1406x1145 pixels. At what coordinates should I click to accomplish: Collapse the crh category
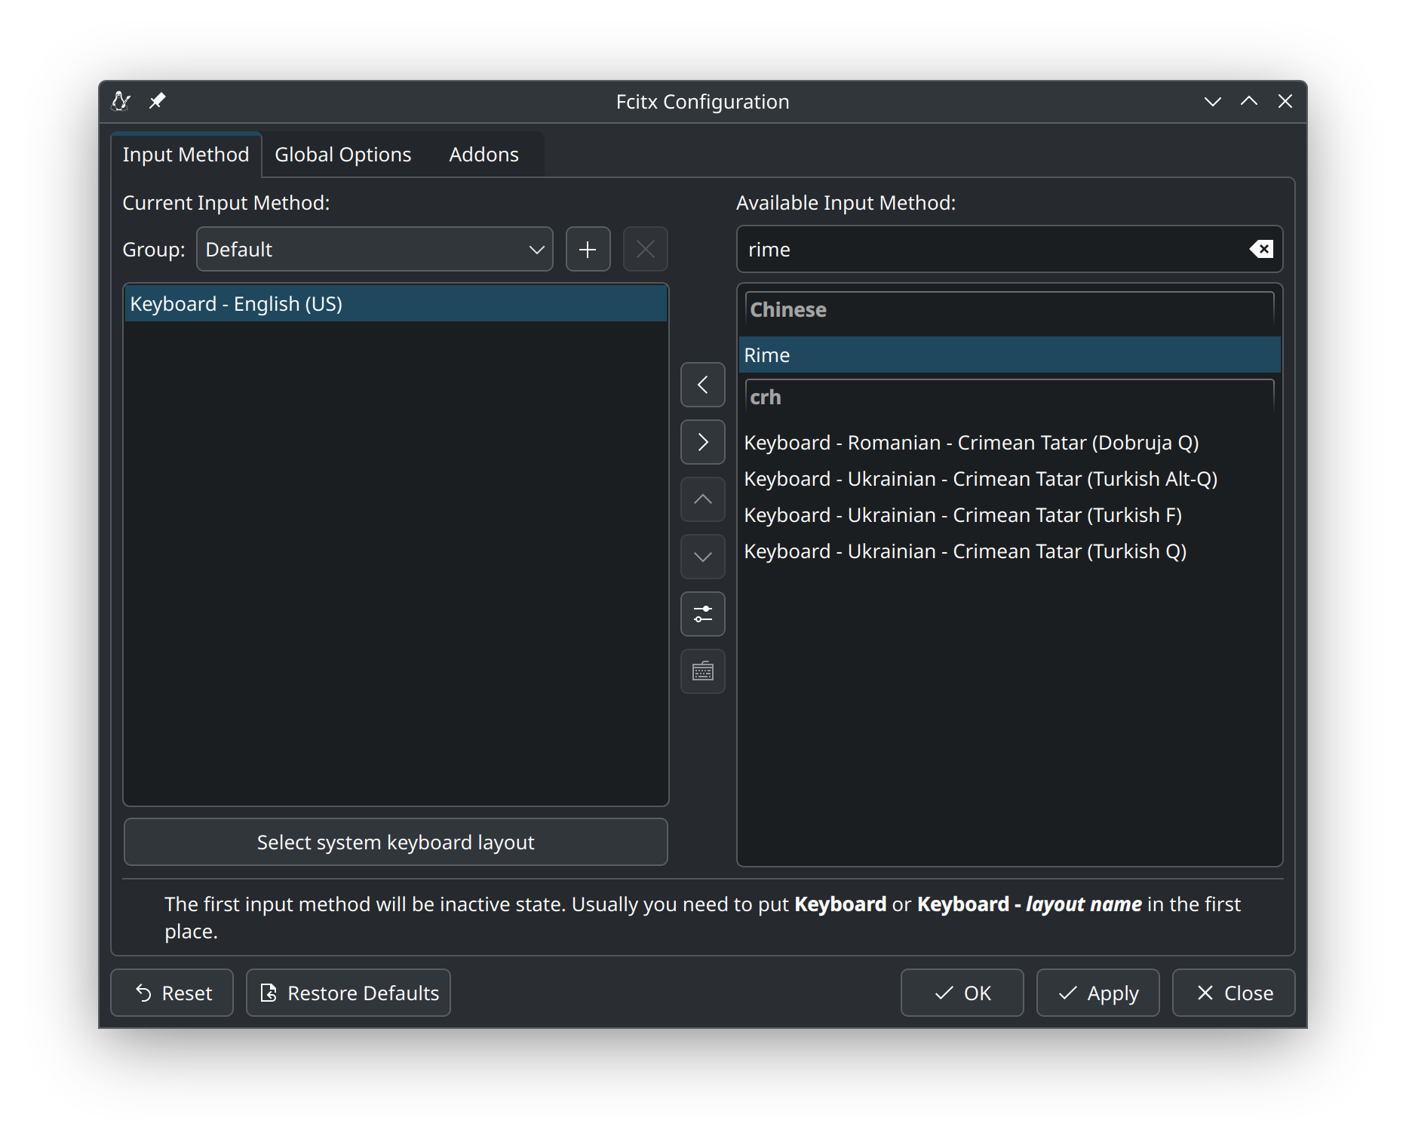click(765, 397)
